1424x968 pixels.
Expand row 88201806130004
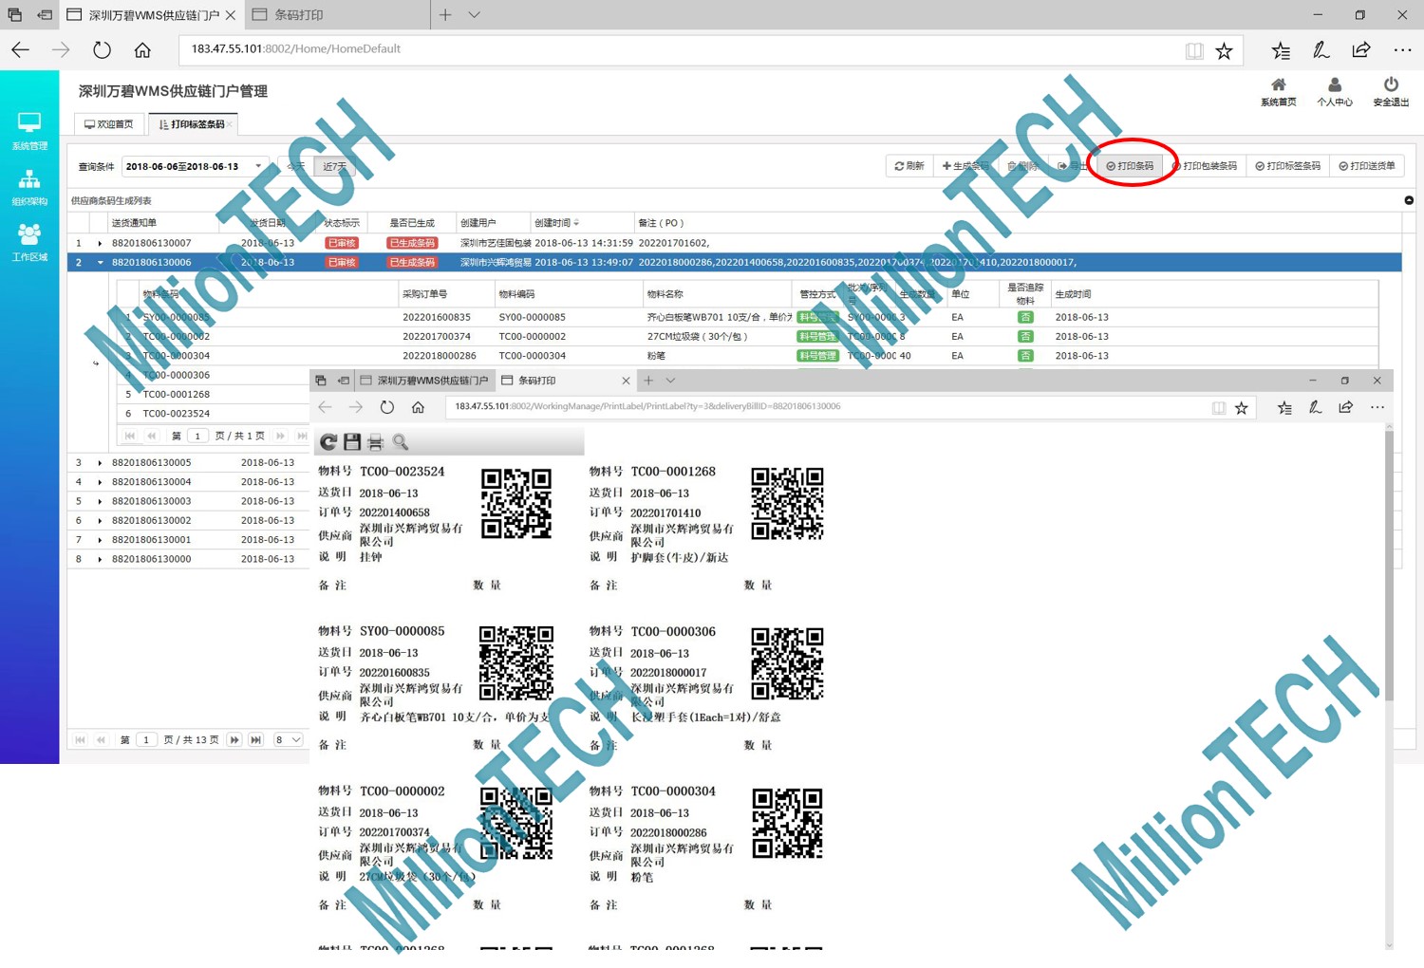point(100,482)
